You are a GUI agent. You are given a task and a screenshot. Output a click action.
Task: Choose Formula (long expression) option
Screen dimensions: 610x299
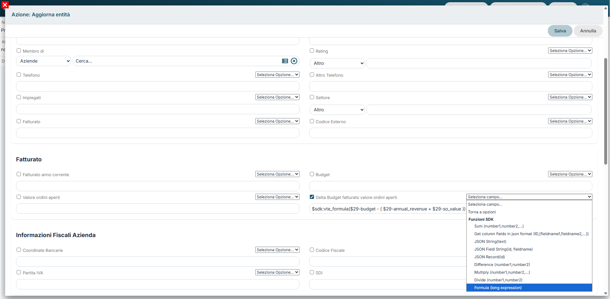point(529,288)
